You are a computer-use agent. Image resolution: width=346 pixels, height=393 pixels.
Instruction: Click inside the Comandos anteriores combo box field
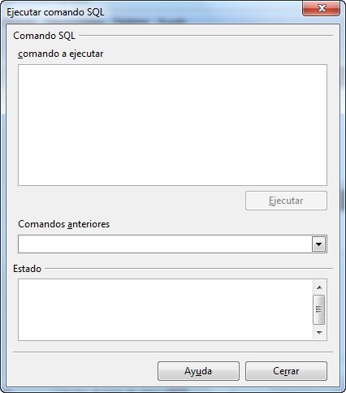point(165,244)
